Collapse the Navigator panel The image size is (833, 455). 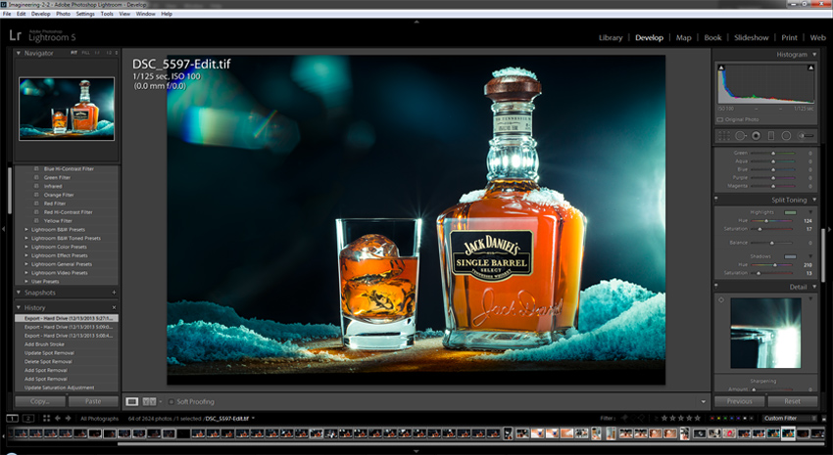(x=19, y=53)
